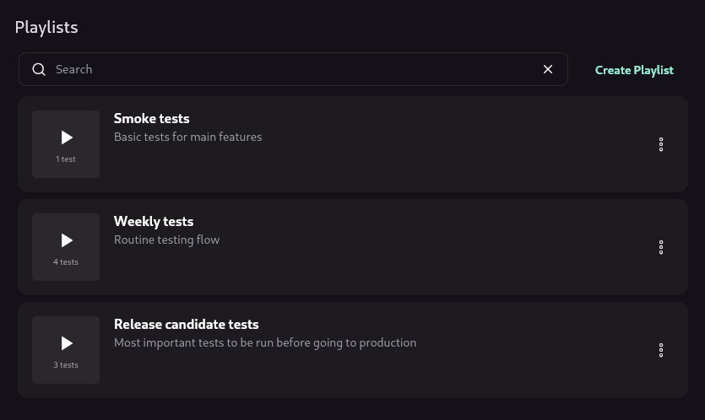Click the 3 tests count label
Screen dimensions: 705x420
(66, 364)
